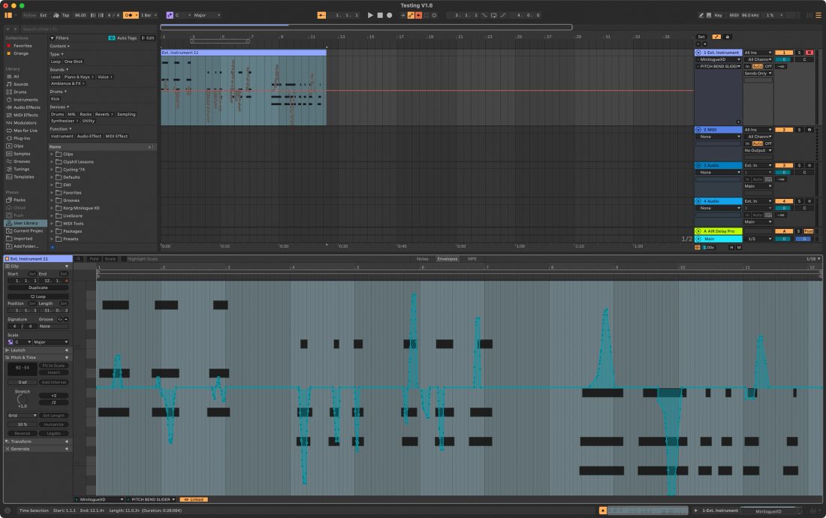Screen dimensions: 826x518
Task: Open the Major scale dropdown in clip panel
Action: [50, 342]
